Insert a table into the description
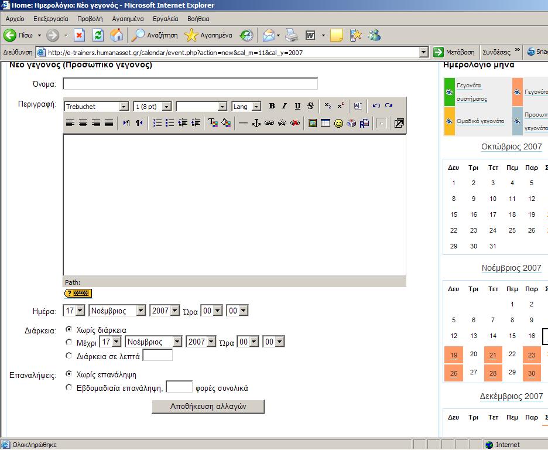548x450 pixels. pos(326,122)
